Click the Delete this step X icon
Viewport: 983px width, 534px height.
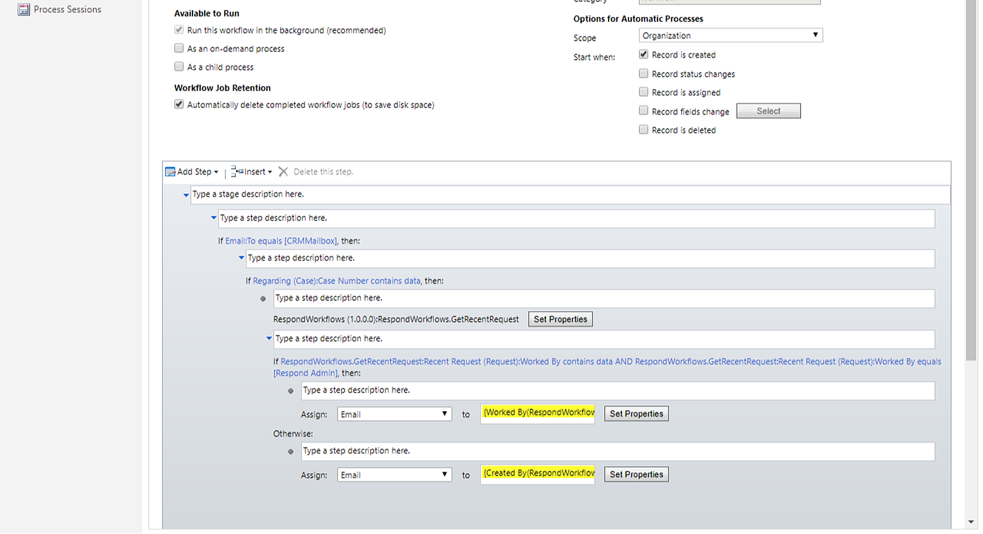[x=283, y=171]
